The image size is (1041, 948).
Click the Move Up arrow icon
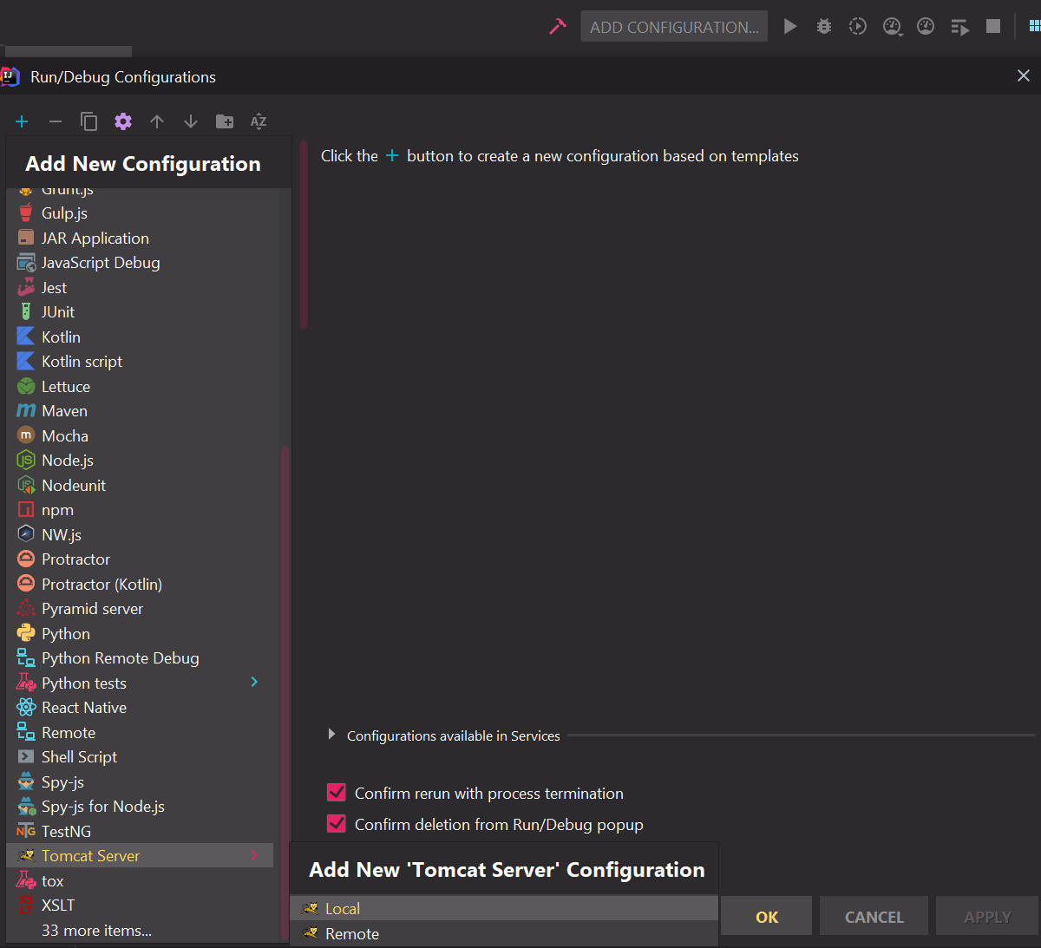pos(157,121)
